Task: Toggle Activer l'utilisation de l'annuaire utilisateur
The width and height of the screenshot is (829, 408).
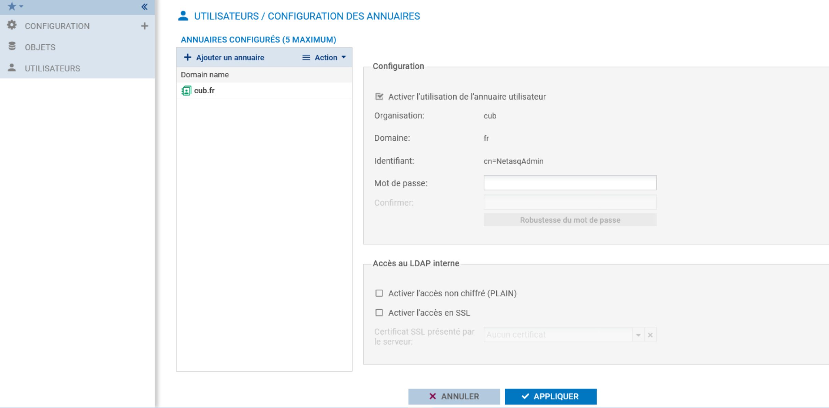Action: pos(379,97)
